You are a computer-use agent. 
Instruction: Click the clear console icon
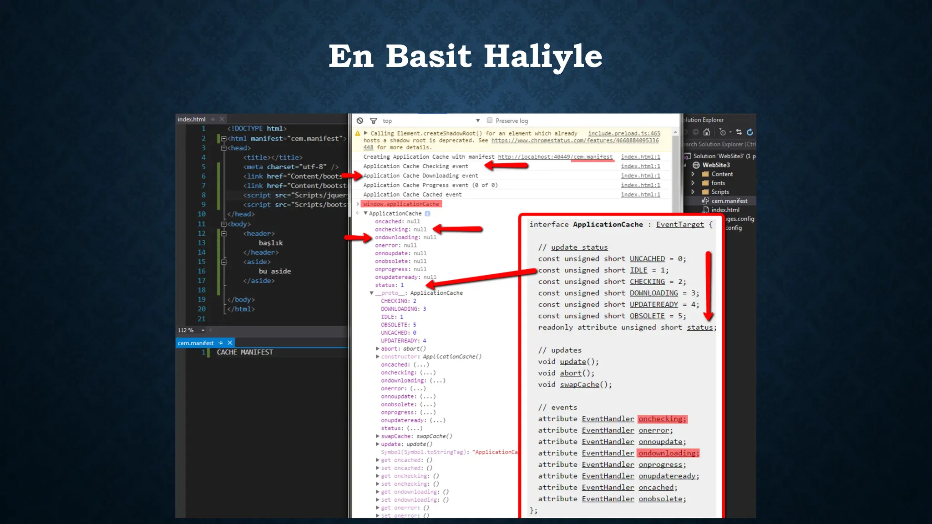(360, 121)
